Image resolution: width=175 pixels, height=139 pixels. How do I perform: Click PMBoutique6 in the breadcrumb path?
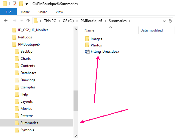point(91,21)
